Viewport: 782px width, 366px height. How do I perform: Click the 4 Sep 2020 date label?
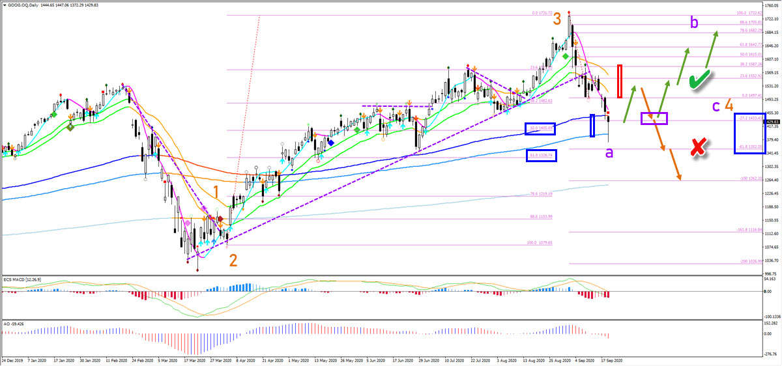(585, 360)
